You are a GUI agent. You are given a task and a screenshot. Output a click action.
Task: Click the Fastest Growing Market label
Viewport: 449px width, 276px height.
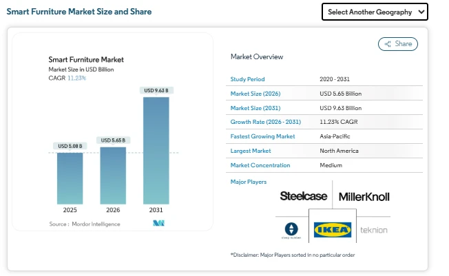262,136
